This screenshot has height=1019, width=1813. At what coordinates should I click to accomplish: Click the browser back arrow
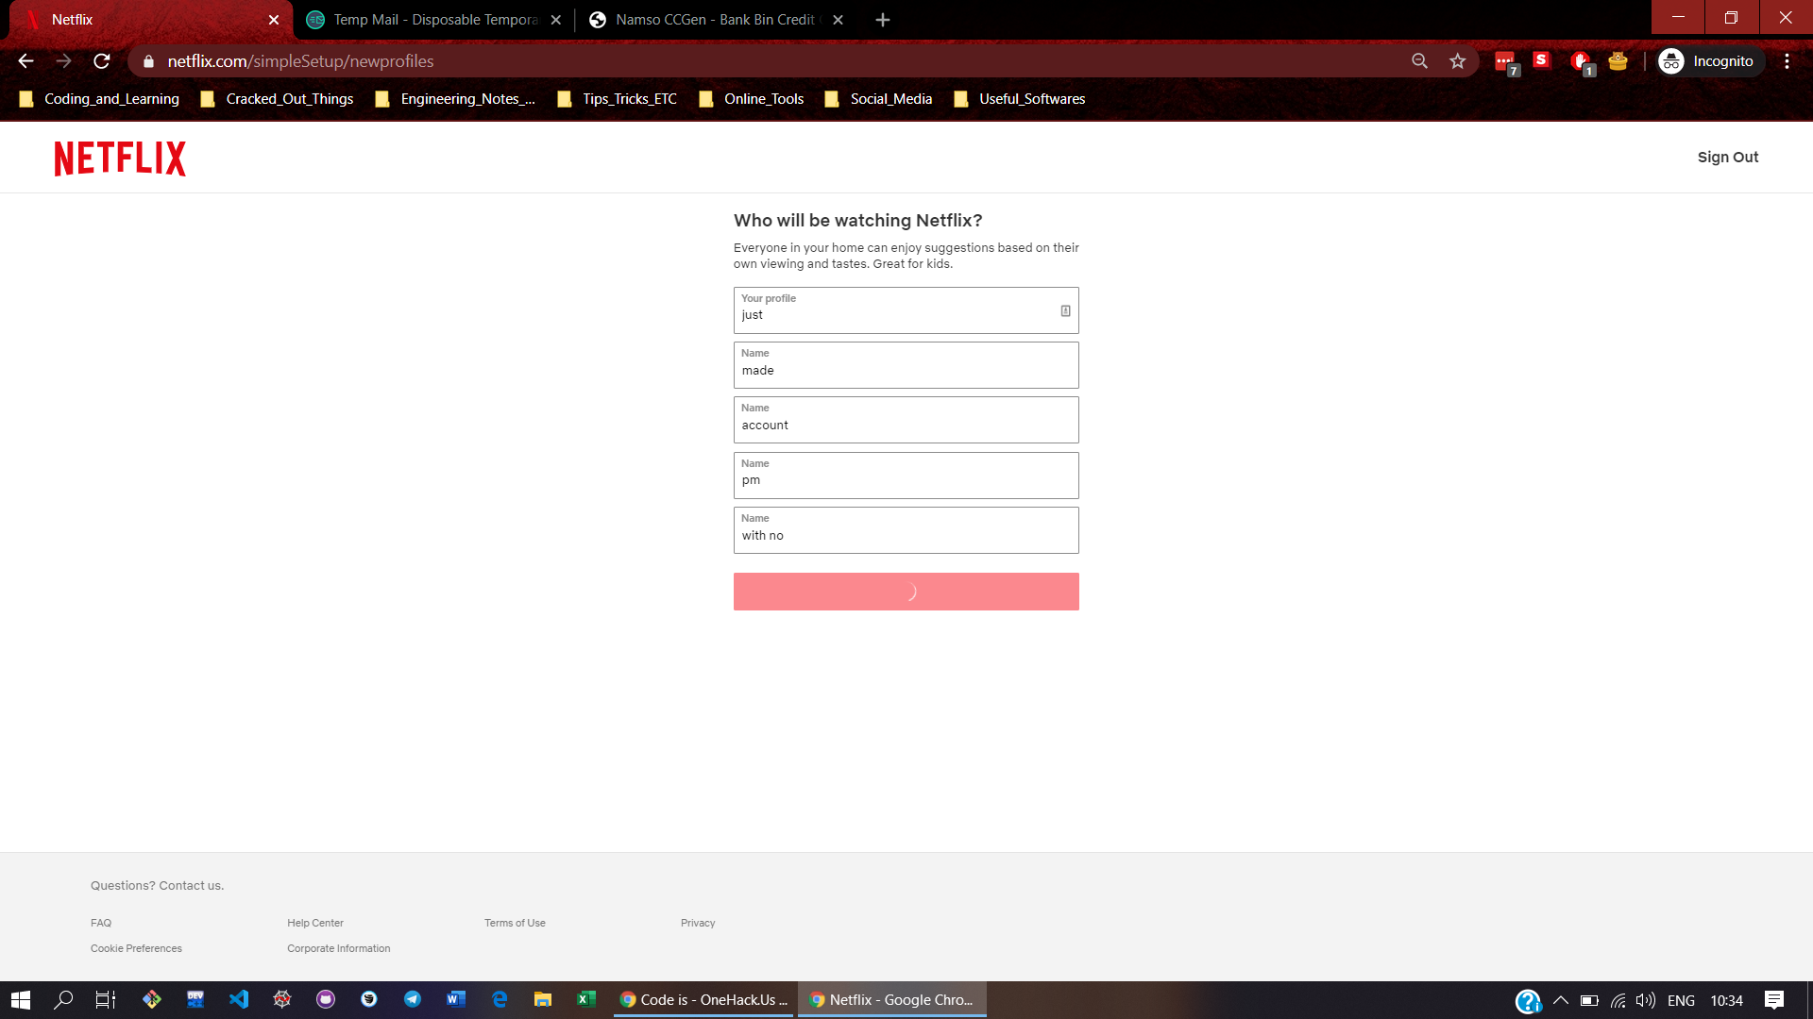click(x=25, y=61)
